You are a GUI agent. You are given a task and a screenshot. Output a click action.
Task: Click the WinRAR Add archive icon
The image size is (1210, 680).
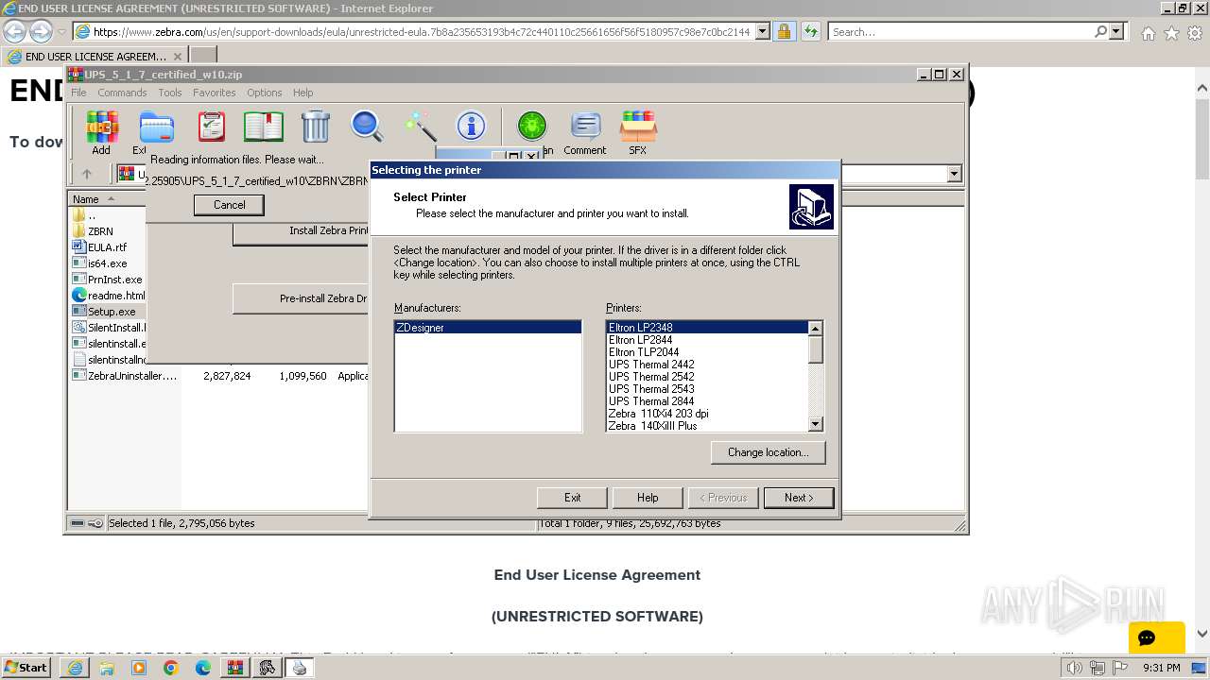coord(101,126)
